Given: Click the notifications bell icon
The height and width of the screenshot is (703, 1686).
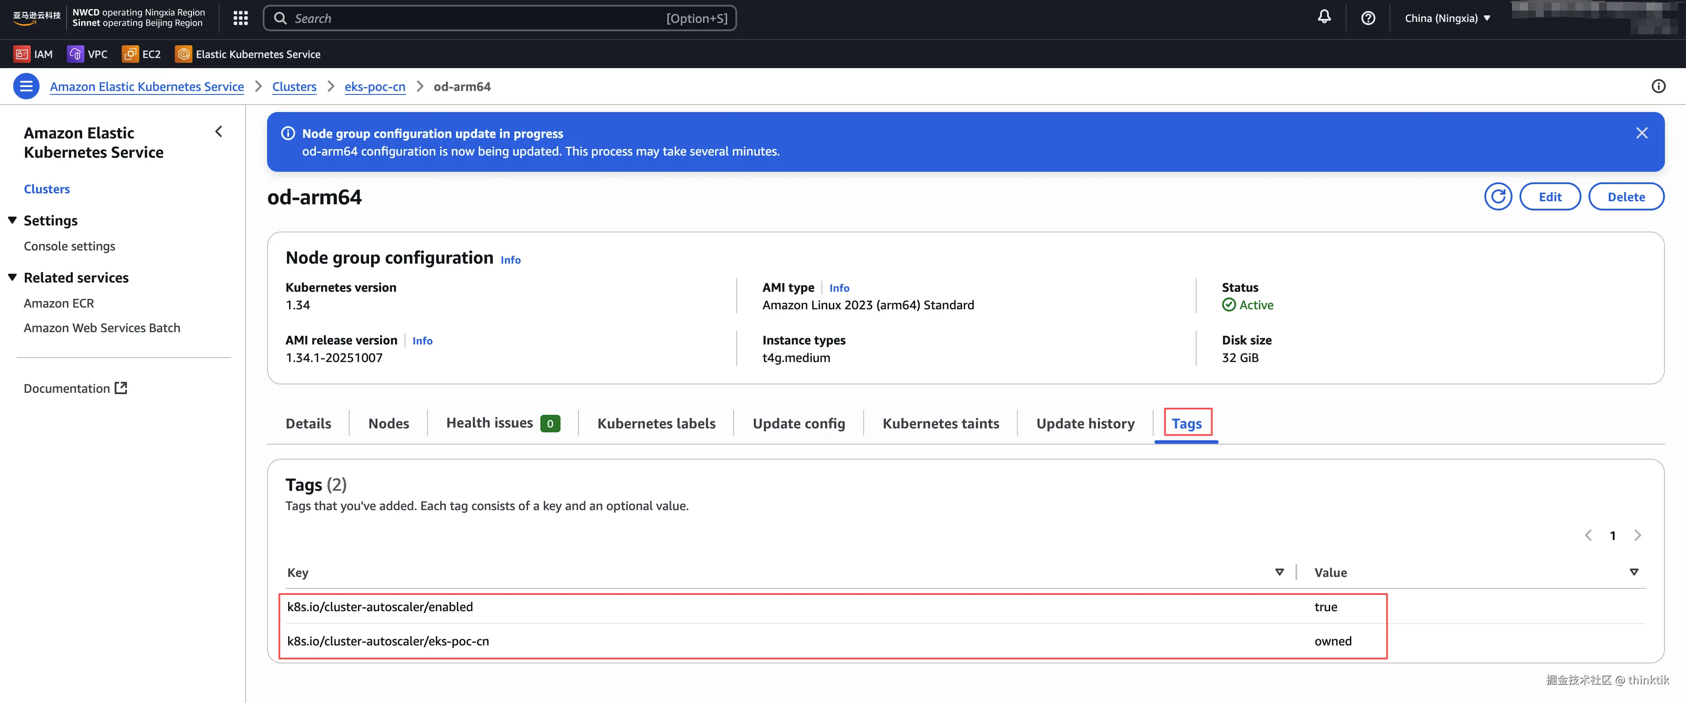Looking at the screenshot, I should point(1324,18).
